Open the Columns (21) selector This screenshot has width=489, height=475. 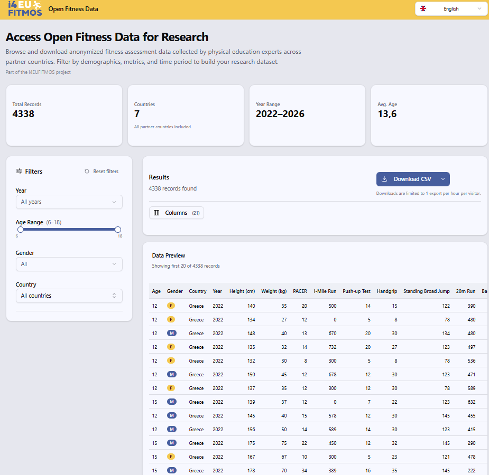point(176,213)
